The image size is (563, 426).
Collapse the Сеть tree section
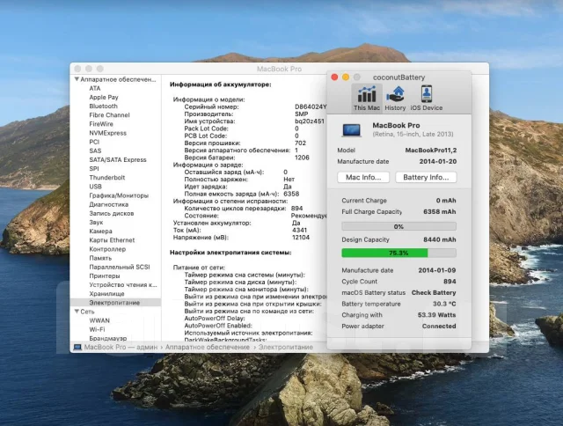point(77,312)
